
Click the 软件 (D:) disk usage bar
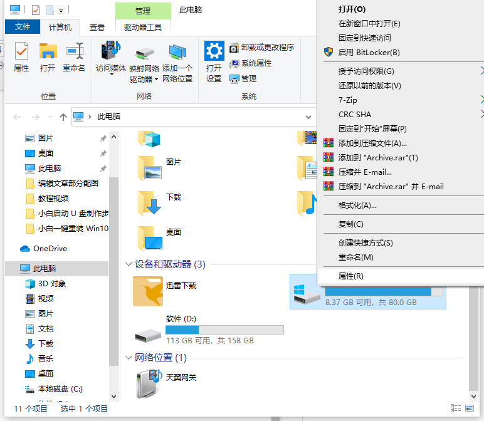click(x=224, y=330)
